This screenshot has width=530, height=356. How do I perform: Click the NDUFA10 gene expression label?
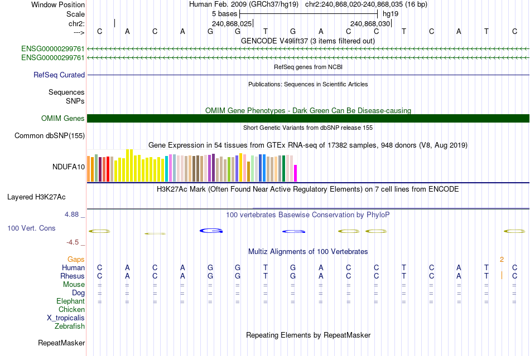pyautogui.click(x=69, y=167)
